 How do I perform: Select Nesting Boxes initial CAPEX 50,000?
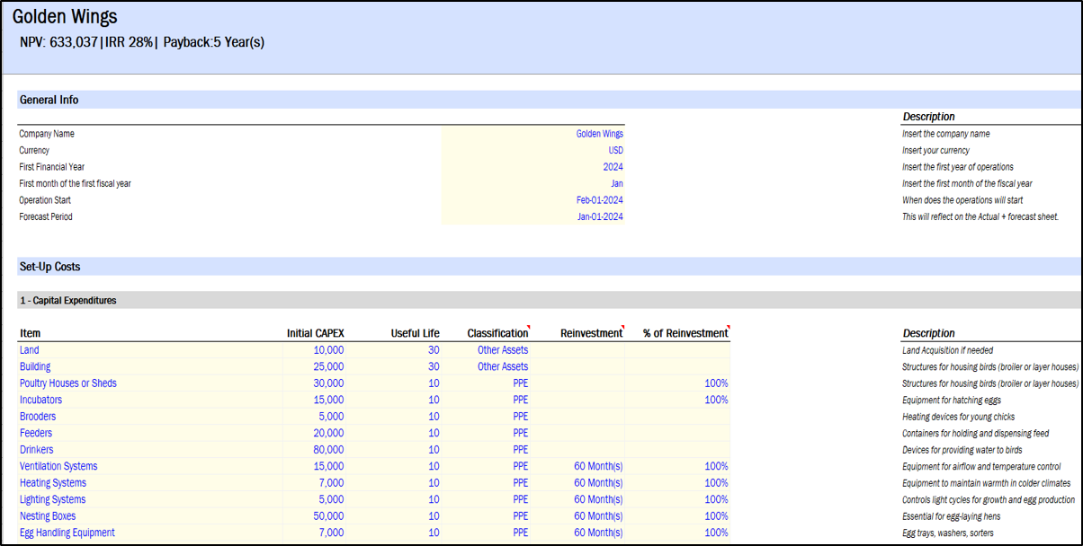coord(327,516)
